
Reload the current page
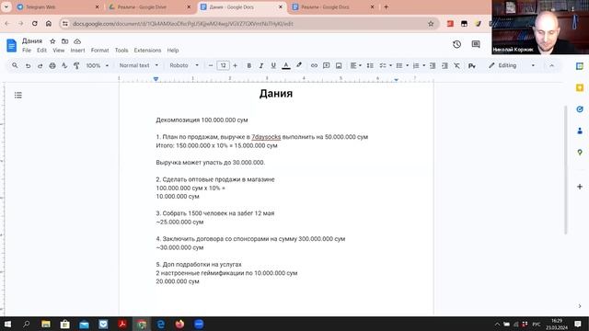(35, 24)
